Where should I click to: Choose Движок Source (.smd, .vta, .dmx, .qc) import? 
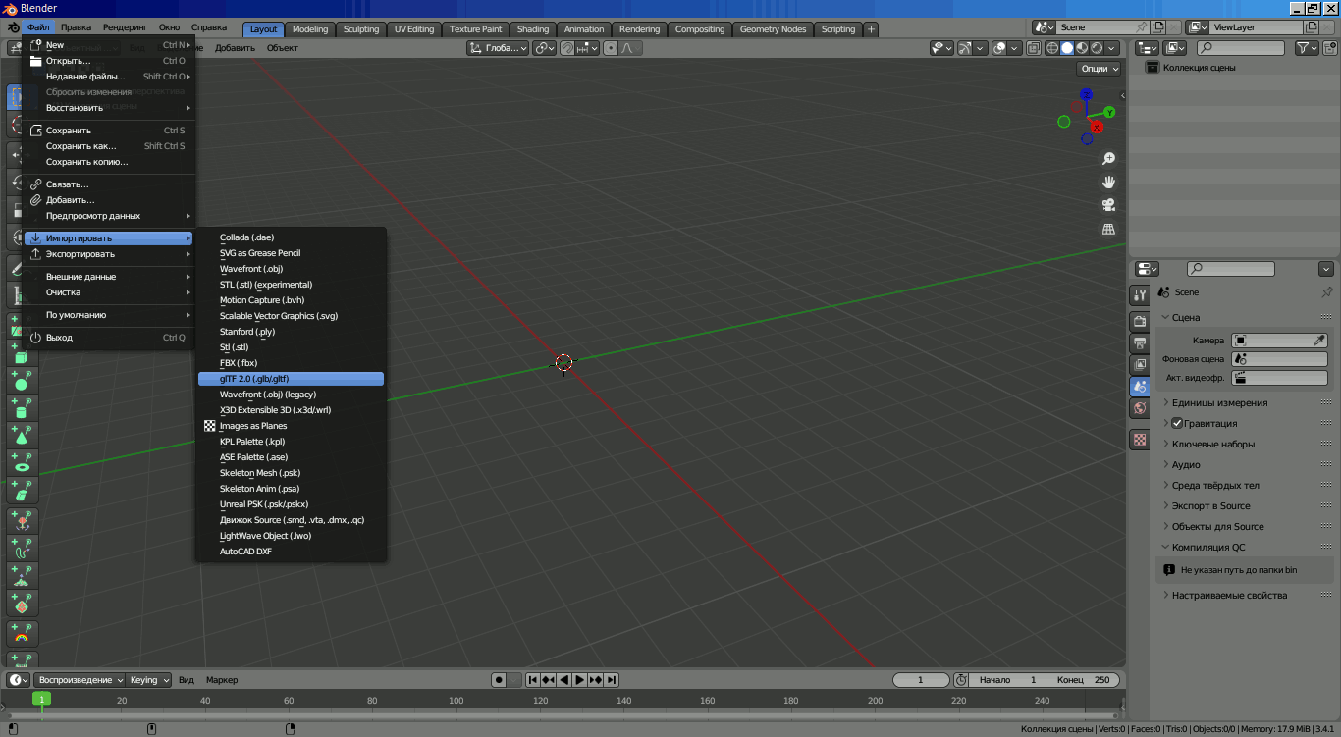coord(291,520)
